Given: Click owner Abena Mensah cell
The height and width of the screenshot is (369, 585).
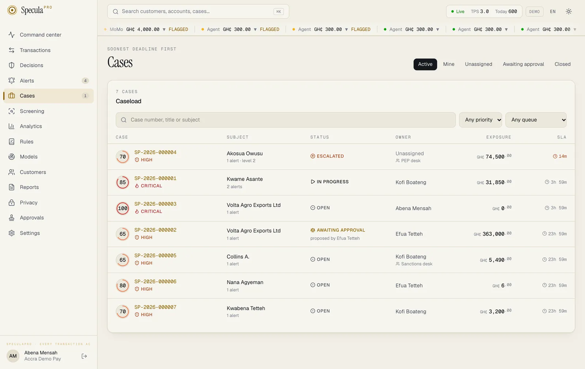Looking at the screenshot, I should (413, 208).
